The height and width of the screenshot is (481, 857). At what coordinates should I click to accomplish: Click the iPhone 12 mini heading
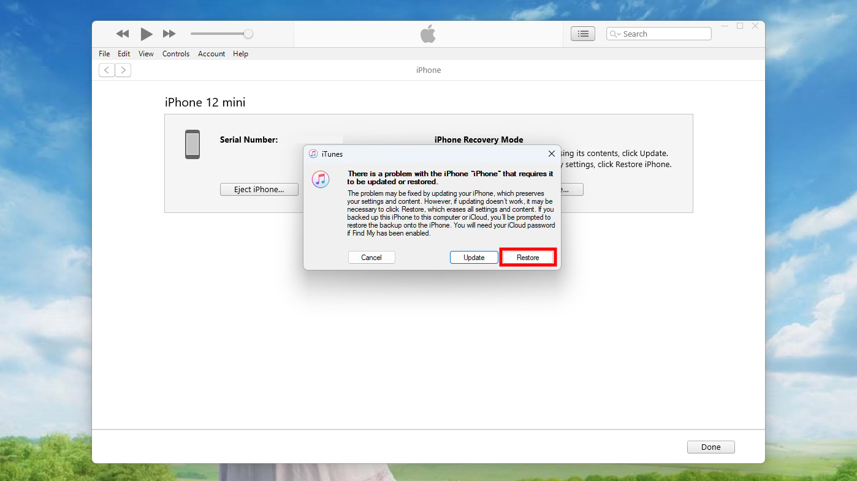pos(205,102)
